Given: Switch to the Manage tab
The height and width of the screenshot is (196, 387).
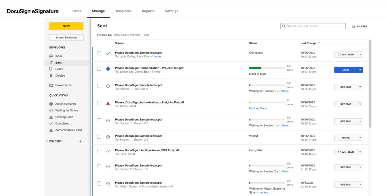Looking at the screenshot, I should [98, 11].
